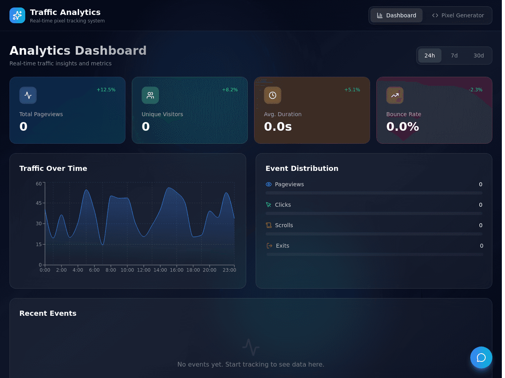
Task: Click the +8.2% change label
Action: click(230, 90)
